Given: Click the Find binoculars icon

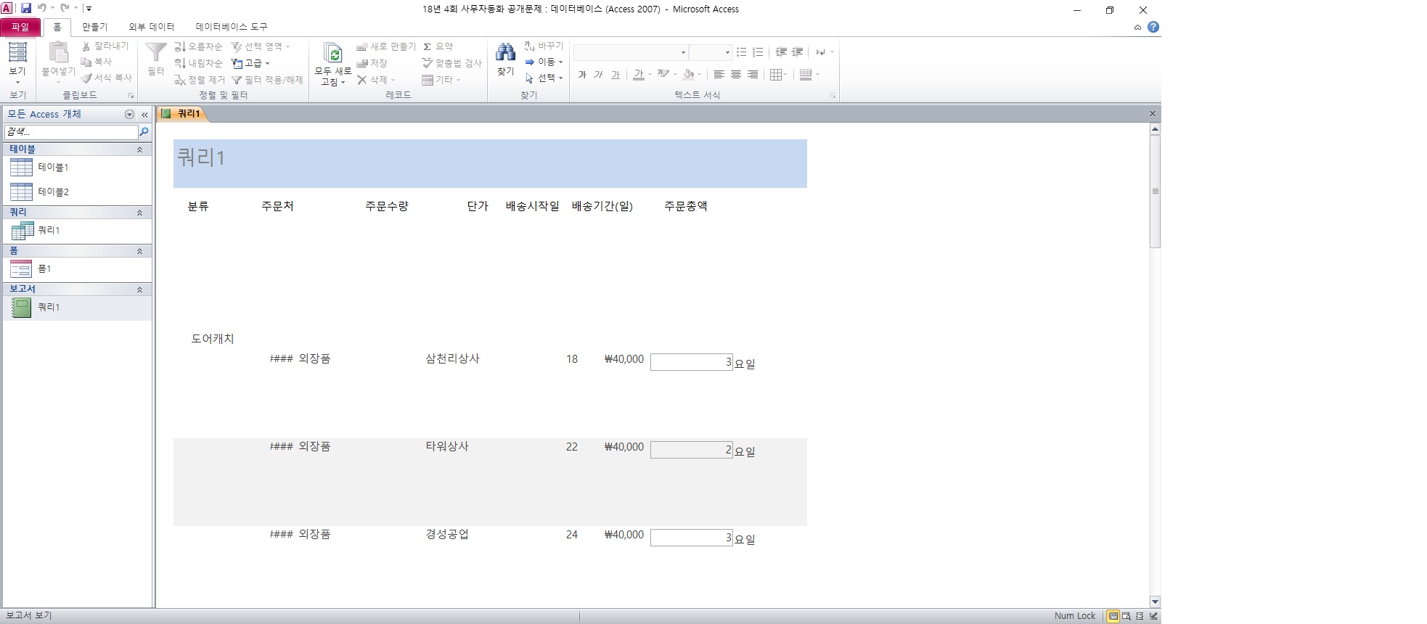Looking at the screenshot, I should click(x=505, y=54).
